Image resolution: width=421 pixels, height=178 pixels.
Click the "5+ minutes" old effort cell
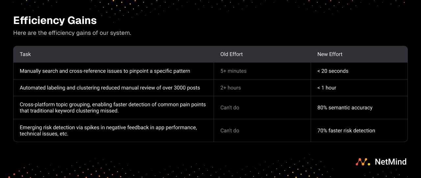pyautogui.click(x=233, y=71)
